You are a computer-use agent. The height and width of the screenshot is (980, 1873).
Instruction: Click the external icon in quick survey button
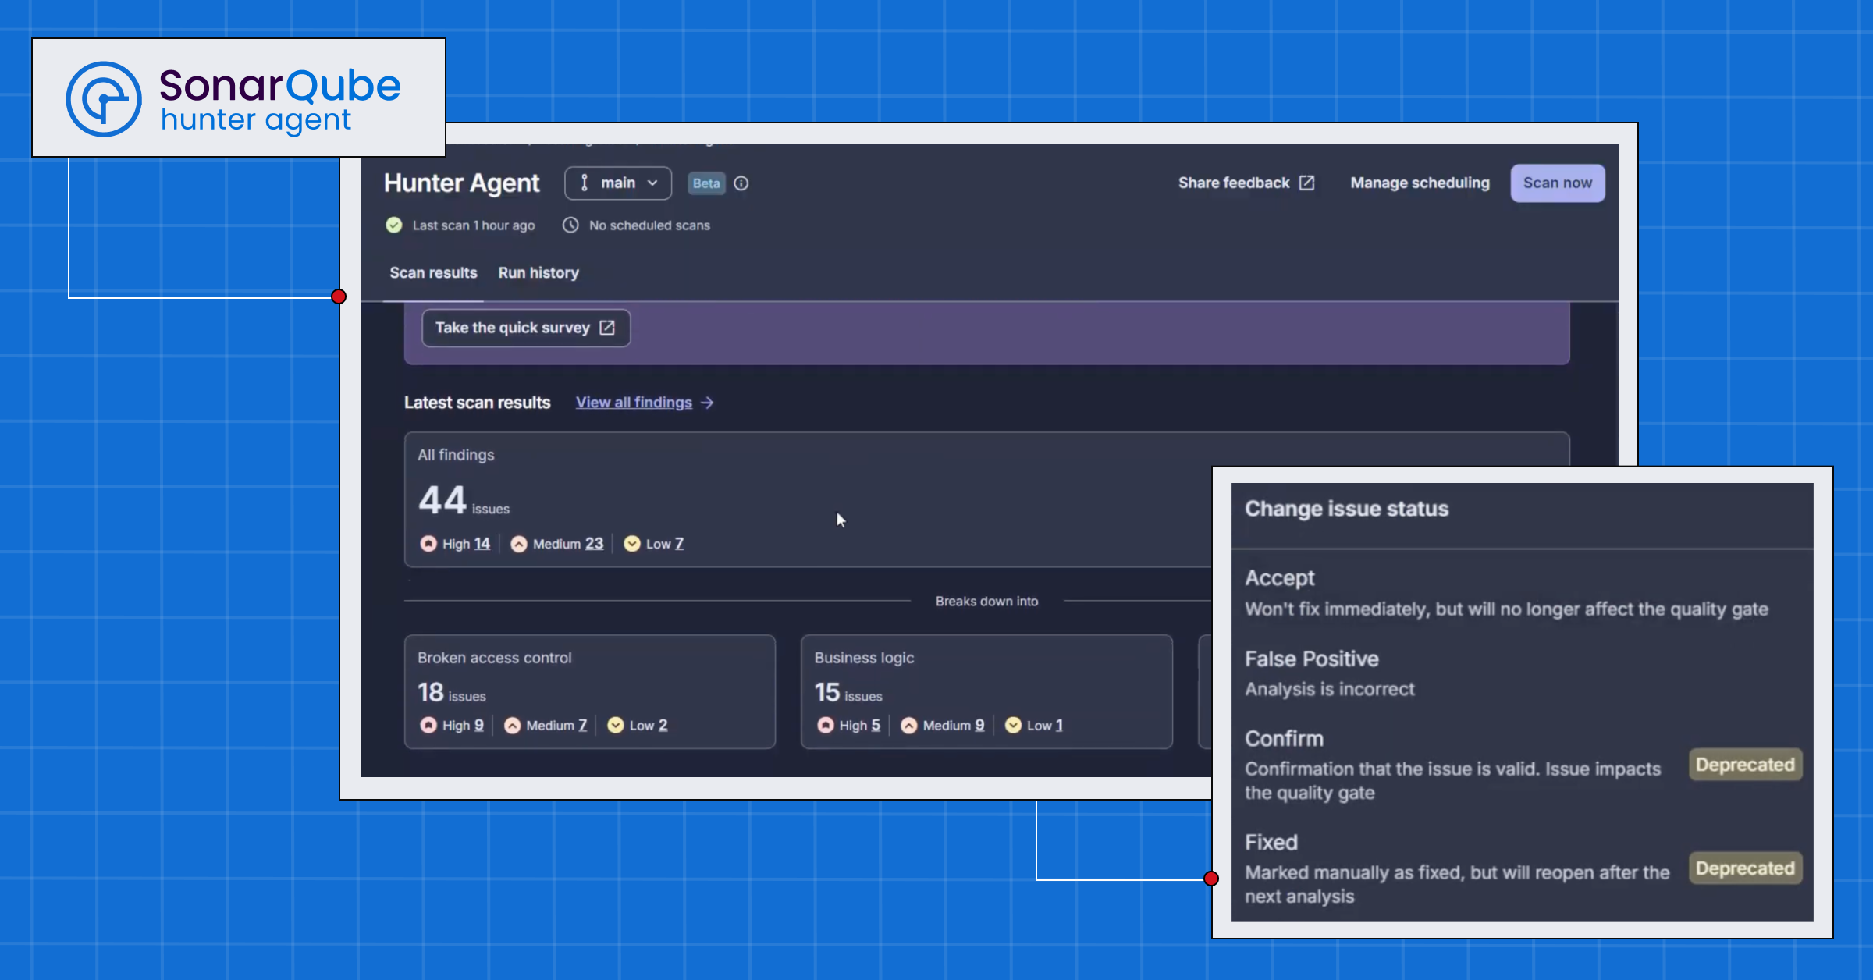tap(607, 328)
